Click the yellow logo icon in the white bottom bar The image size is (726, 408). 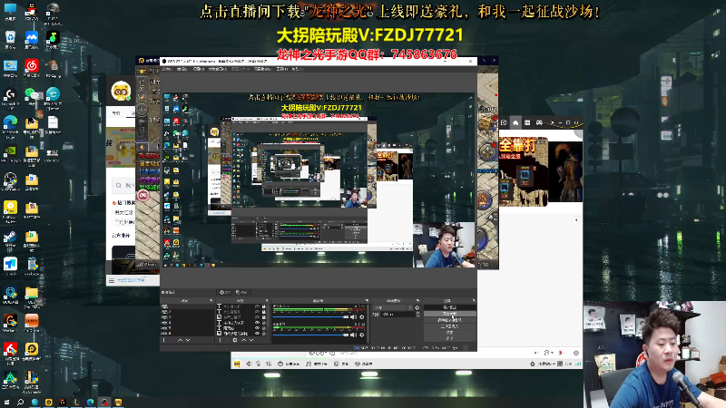[237, 364]
